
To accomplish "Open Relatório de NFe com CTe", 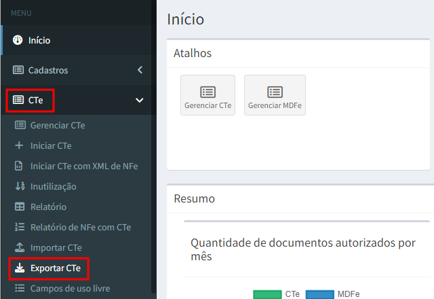I will click(x=80, y=227).
